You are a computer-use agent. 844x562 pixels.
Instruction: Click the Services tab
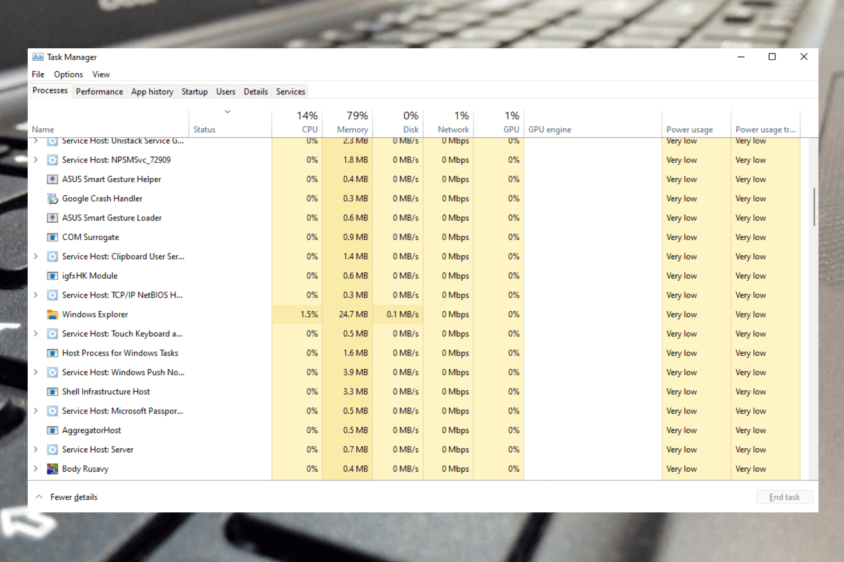coord(290,92)
